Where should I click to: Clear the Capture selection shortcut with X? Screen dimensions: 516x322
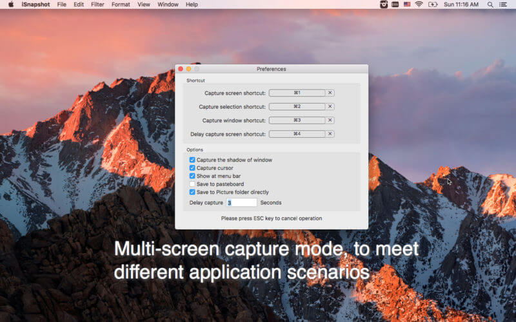click(x=330, y=106)
